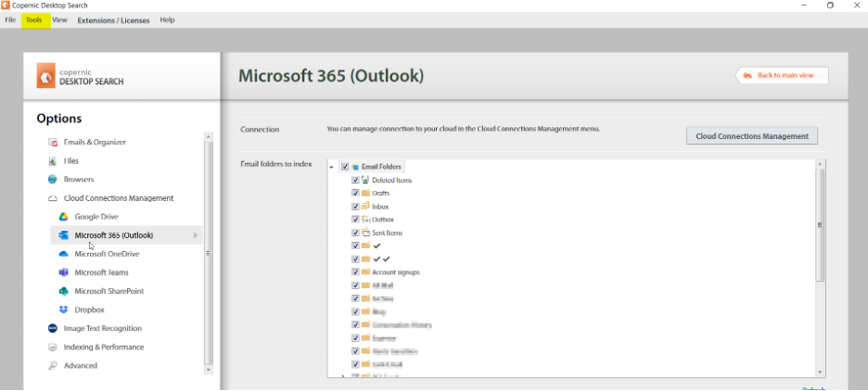This screenshot has height=391, width=868.
Task: Uncheck the Sent Items checkbox
Action: 355,233
